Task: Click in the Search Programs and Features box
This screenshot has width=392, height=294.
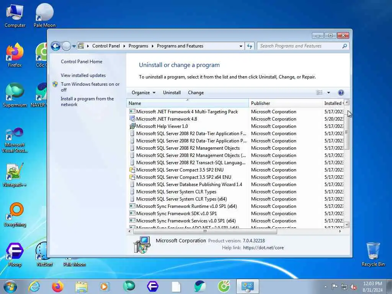Action: click(x=299, y=46)
